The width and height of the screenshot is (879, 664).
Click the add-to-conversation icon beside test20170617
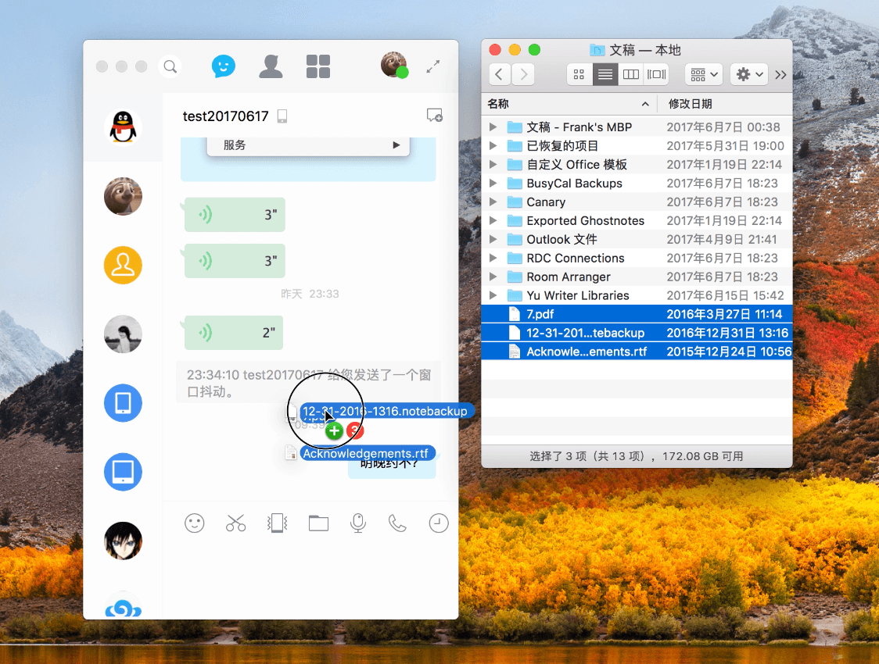click(435, 116)
